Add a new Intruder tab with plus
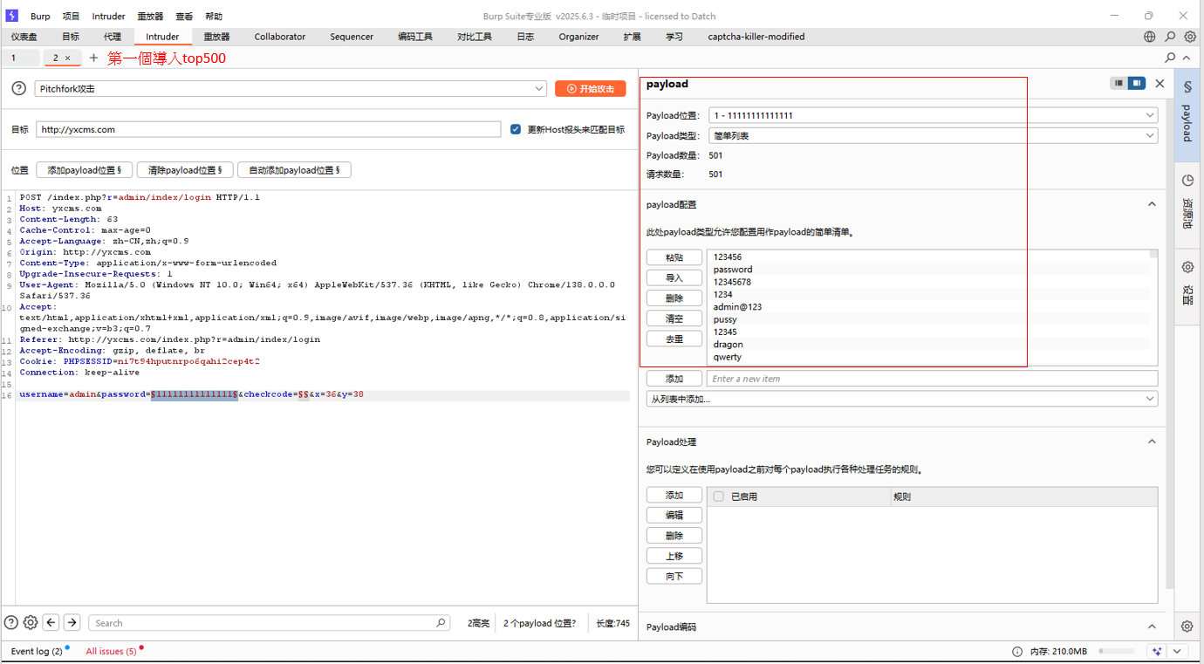Image resolution: width=1204 pixels, height=664 pixels. click(x=93, y=58)
